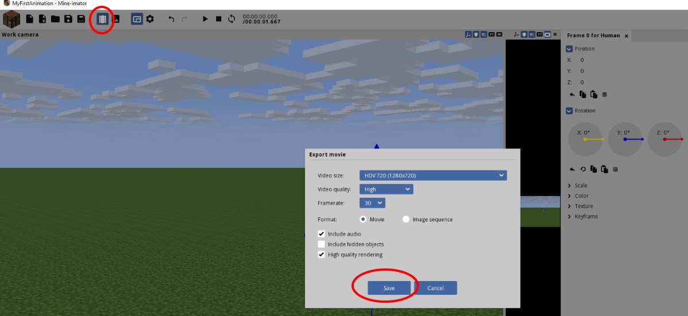Toggle the secondary view window icon
This screenshot has width=688, height=316.
[x=136, y=19]
